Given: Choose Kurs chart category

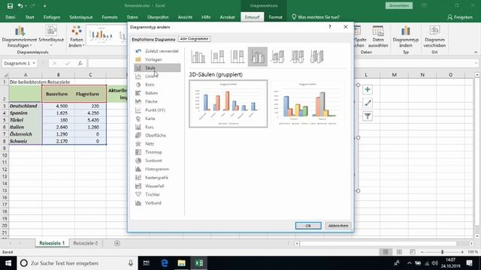Looking at the screenshot, I should (157, 127).
